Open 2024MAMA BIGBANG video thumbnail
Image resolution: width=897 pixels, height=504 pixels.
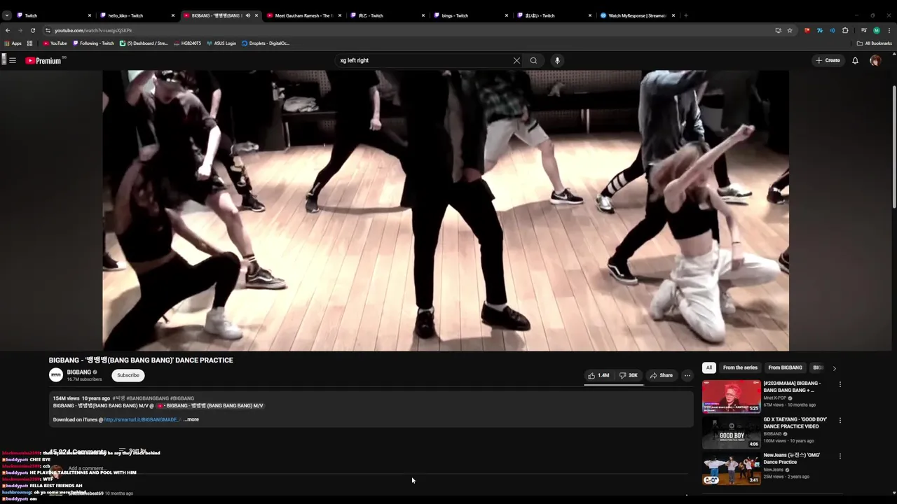click(731, 396)
